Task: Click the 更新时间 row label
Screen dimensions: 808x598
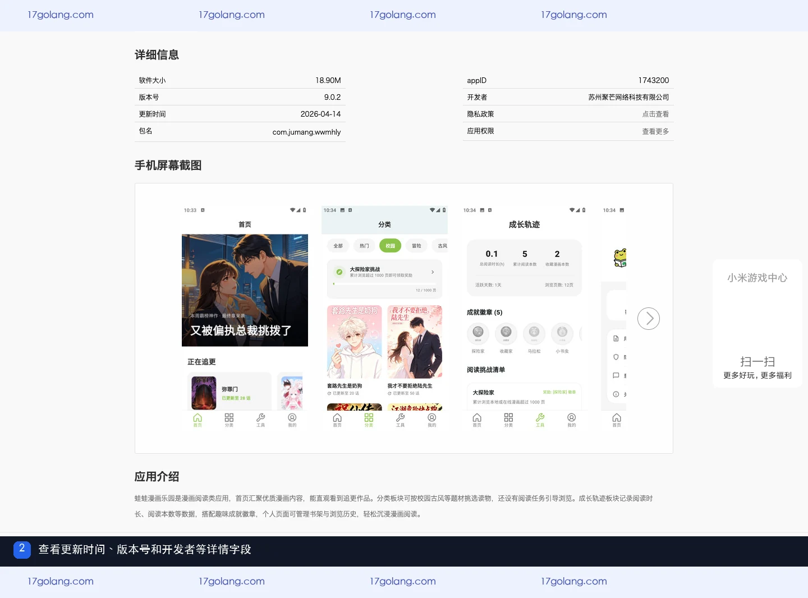Action: (152, 114)
